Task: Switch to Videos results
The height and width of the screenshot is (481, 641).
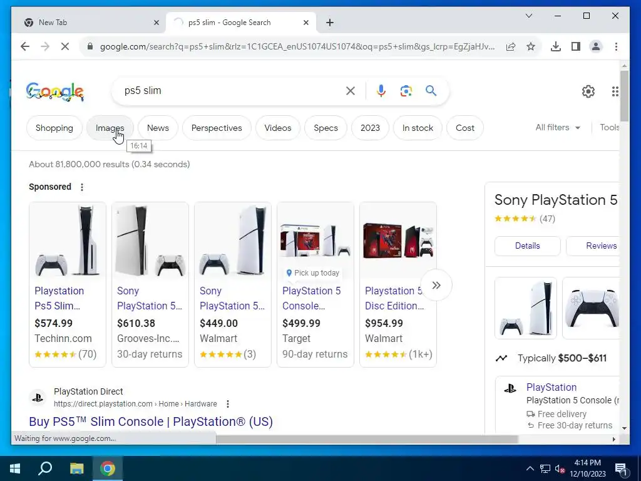Action: [277, 128]
